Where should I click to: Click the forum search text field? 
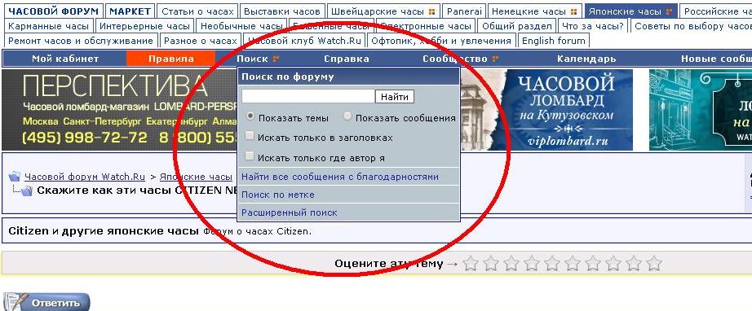point(308,97)
